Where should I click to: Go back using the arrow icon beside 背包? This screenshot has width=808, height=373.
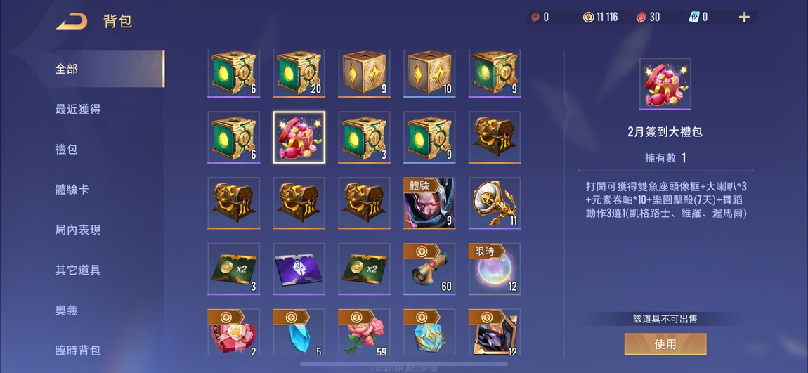(x=71, y=21)
